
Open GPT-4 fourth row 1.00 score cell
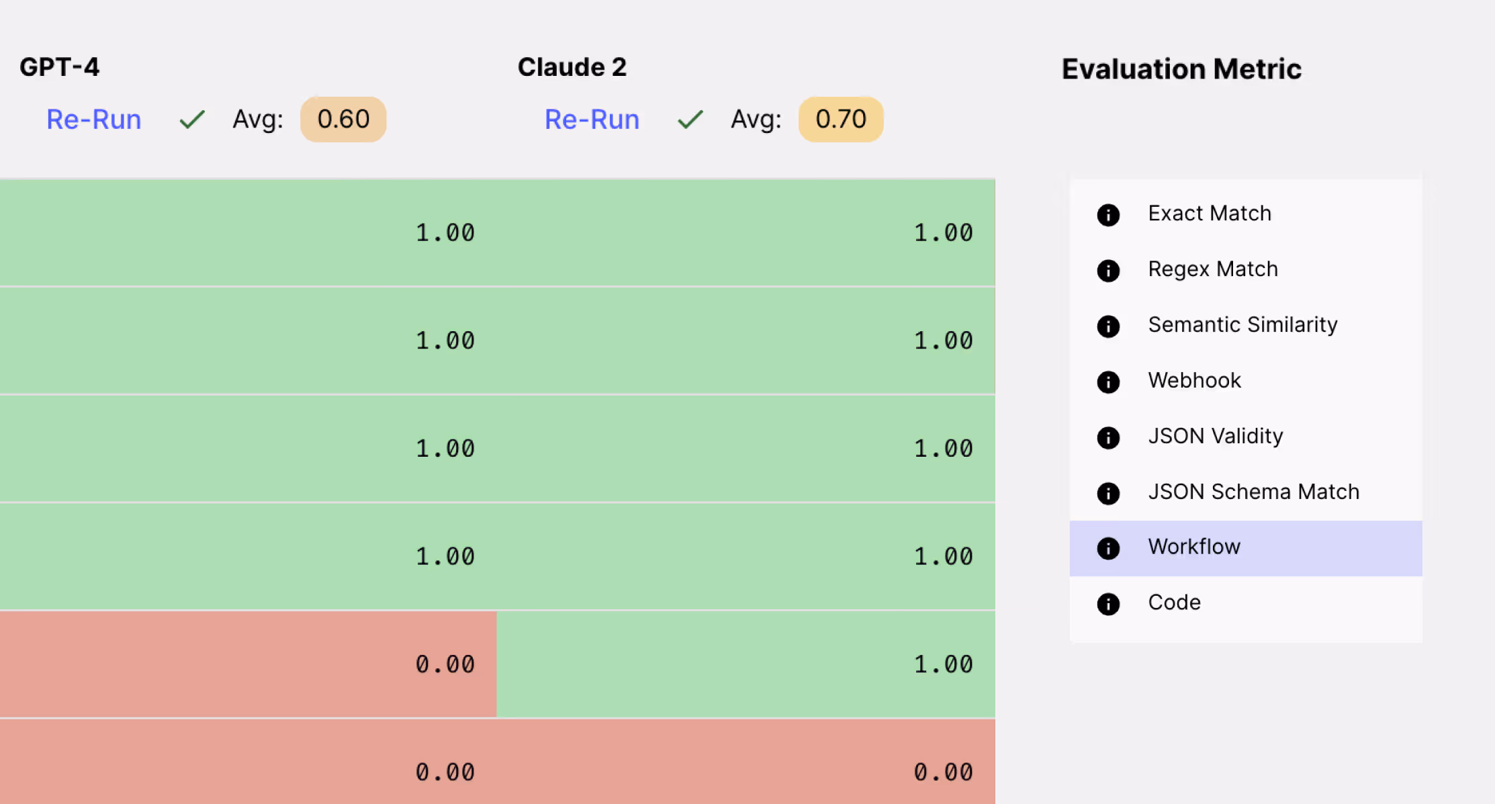(x=248, y=557)
